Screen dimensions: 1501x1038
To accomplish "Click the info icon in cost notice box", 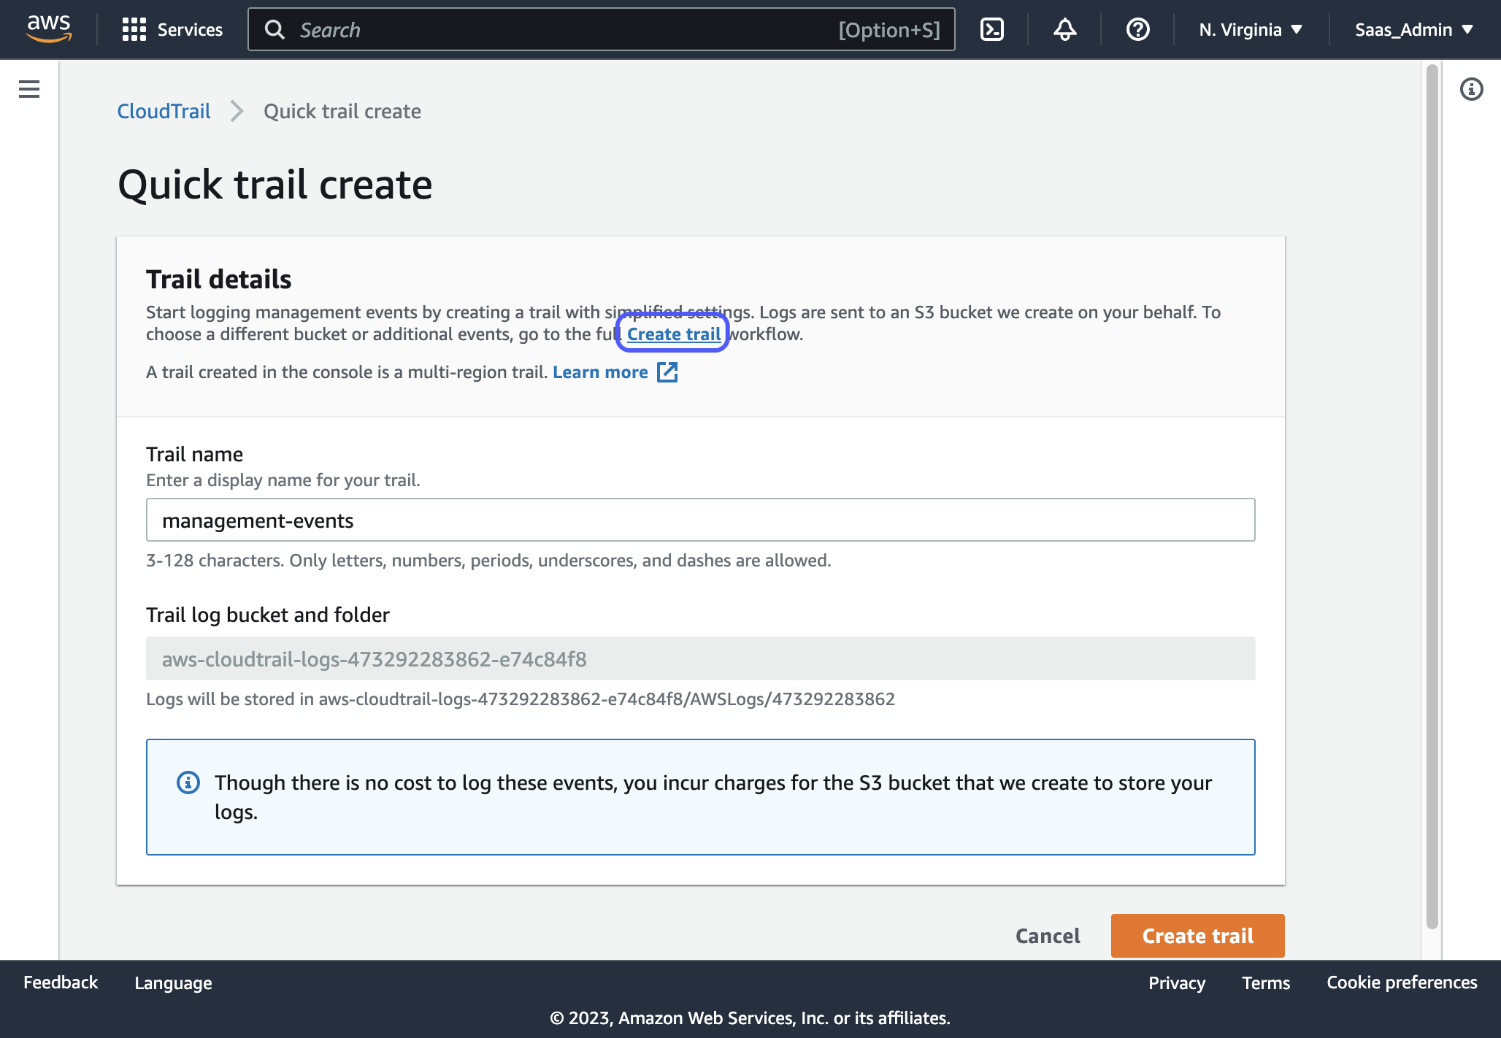I will tap(186, 783).
